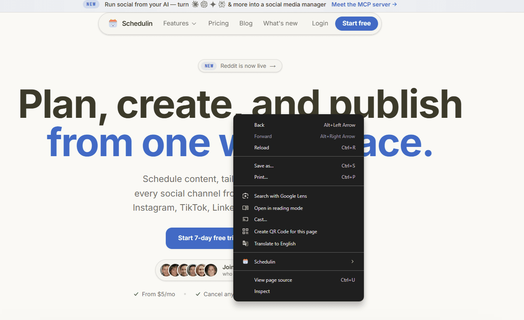
Task: Click the Start 7-day free trial button
Action: tap(200, 238)
